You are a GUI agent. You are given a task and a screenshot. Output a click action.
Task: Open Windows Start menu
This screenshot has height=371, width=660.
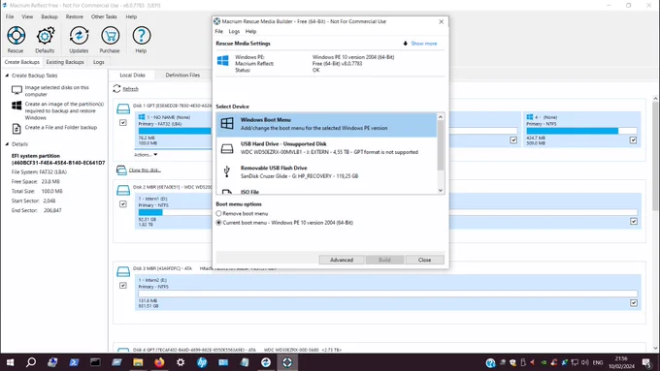click(10, 362)
